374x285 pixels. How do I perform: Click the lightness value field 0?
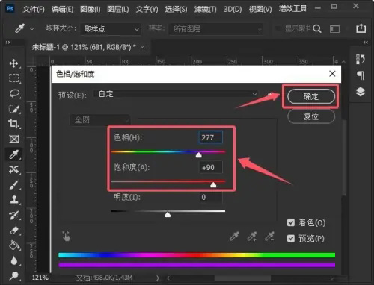point(210,197)
